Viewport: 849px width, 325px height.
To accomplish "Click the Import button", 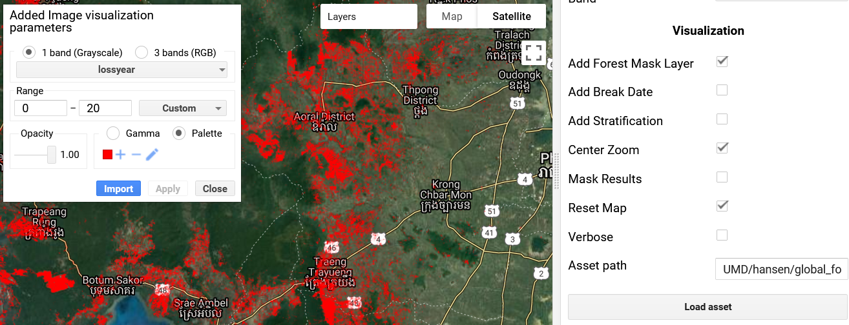I will pyautogui.click(x=118, y=189).
